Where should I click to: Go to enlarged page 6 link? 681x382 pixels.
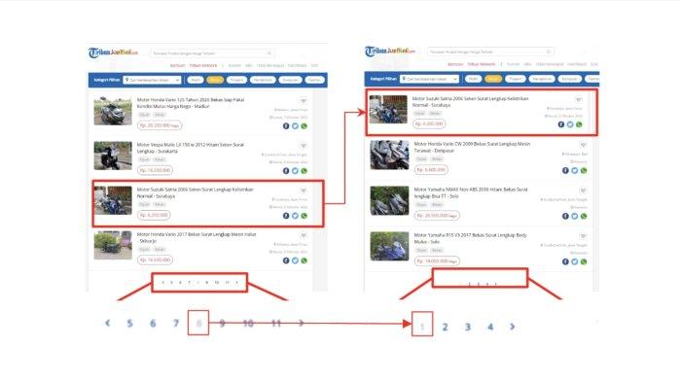(153, 324)
